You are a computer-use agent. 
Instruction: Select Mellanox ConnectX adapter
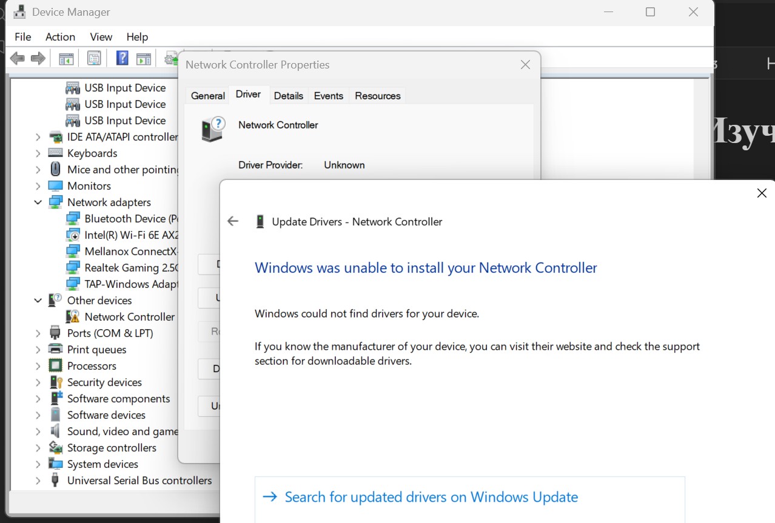132,252
